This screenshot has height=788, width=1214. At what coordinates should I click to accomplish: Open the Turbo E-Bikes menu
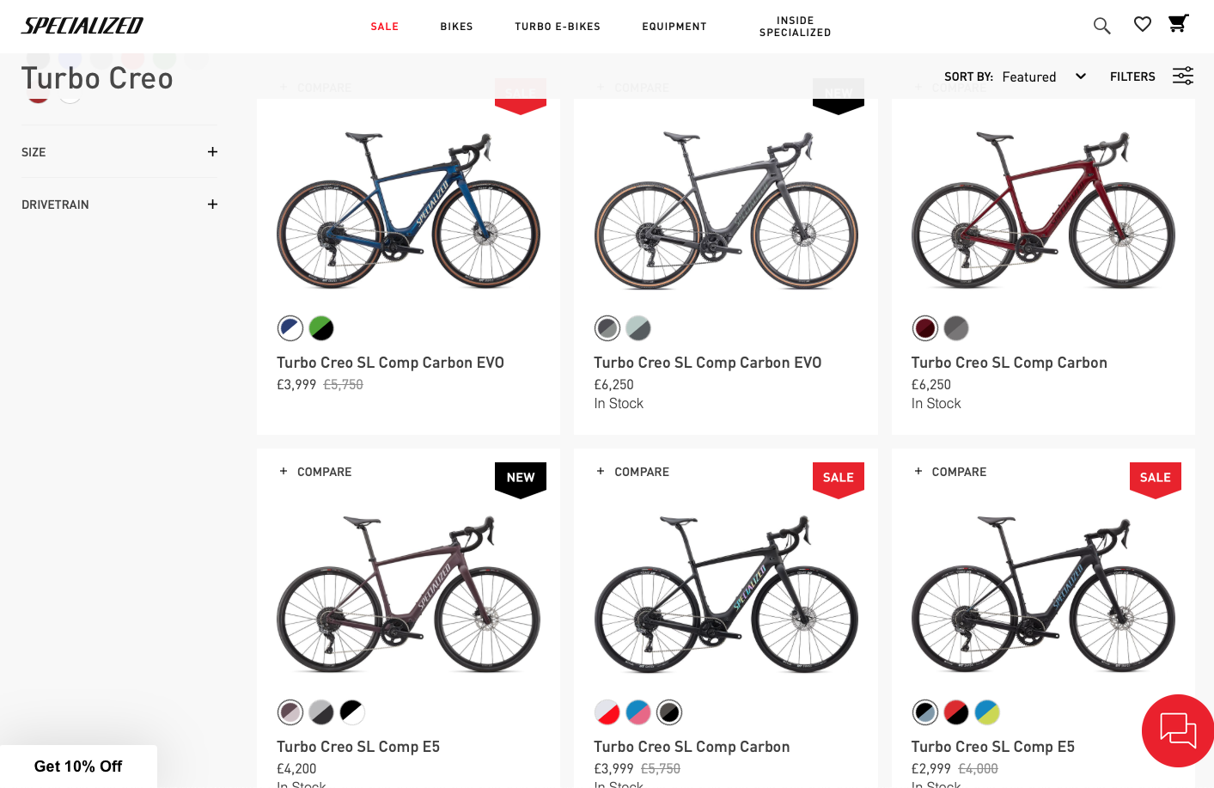(x=558, y=27)
